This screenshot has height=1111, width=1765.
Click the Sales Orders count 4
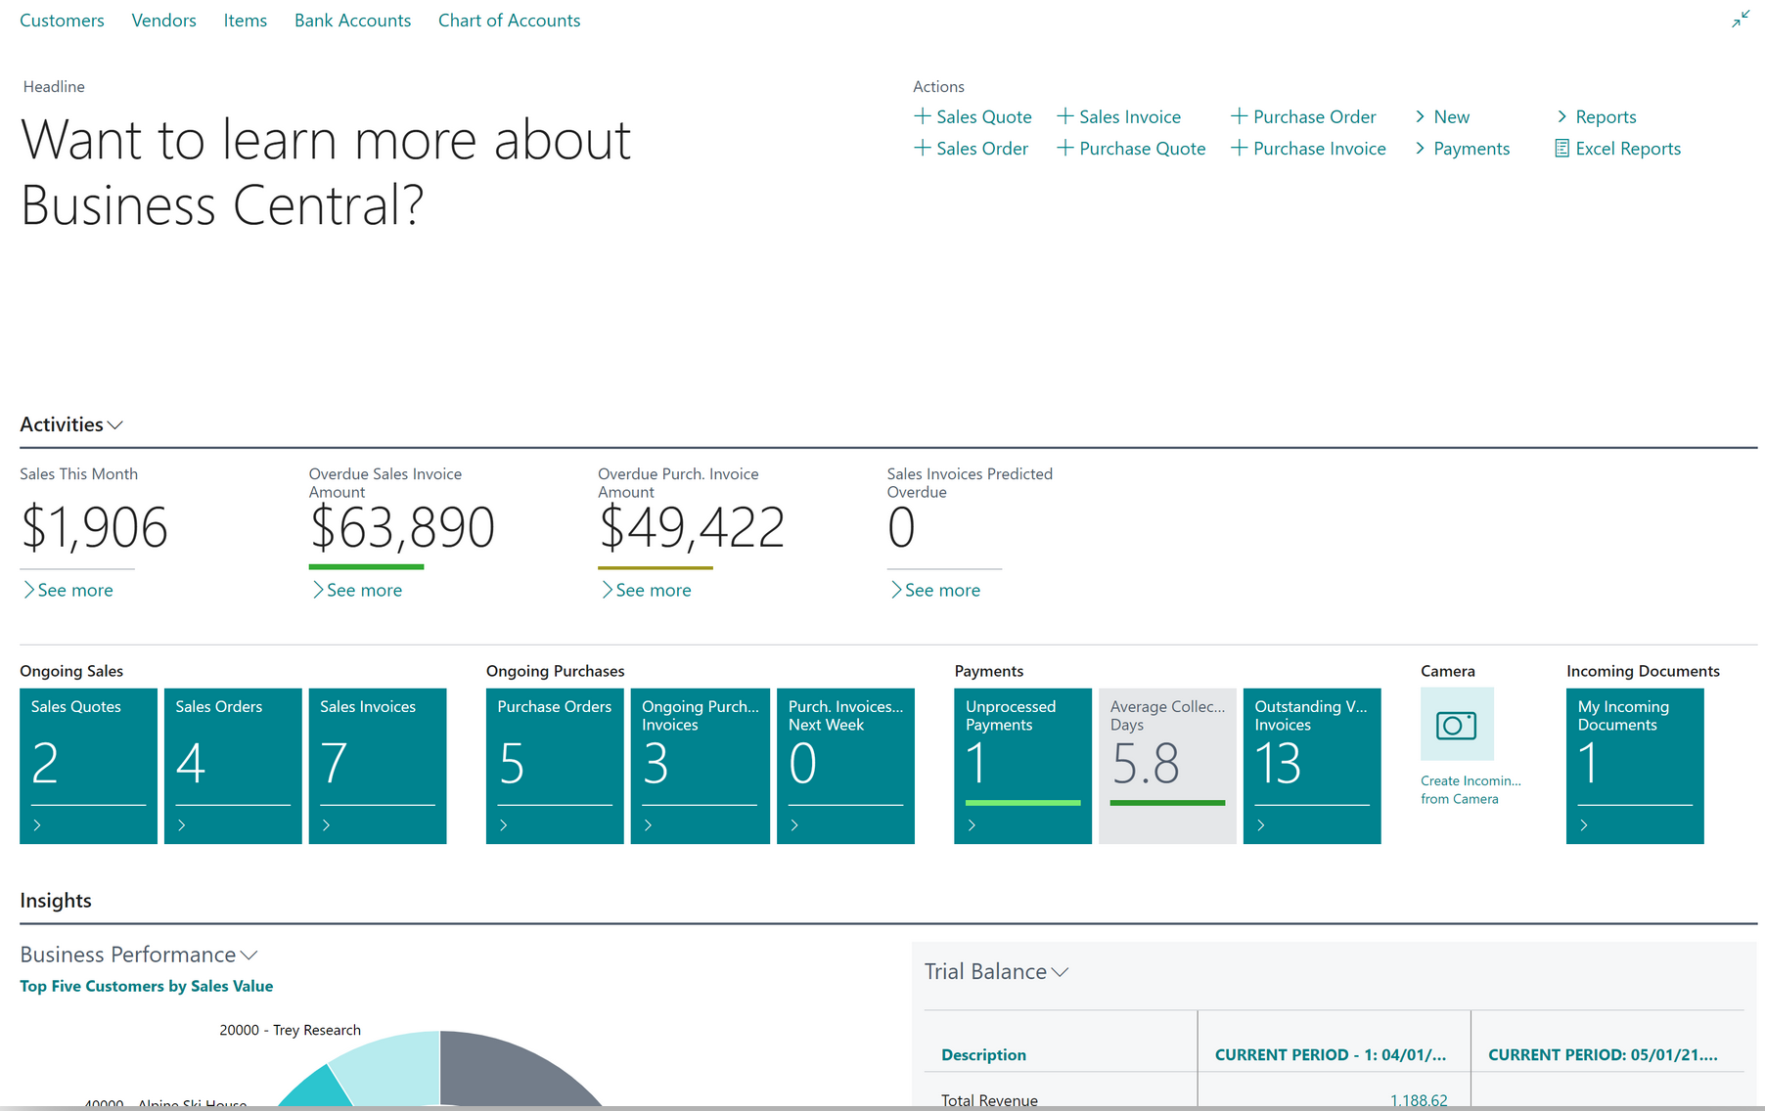(x=191, y=764)
